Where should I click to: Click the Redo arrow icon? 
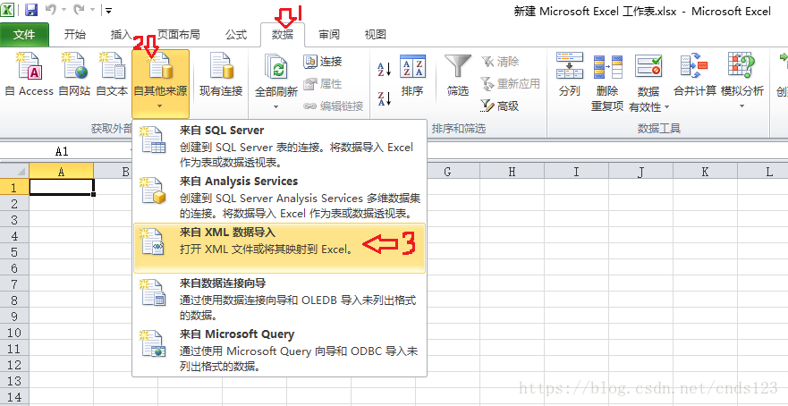[80, 10]
